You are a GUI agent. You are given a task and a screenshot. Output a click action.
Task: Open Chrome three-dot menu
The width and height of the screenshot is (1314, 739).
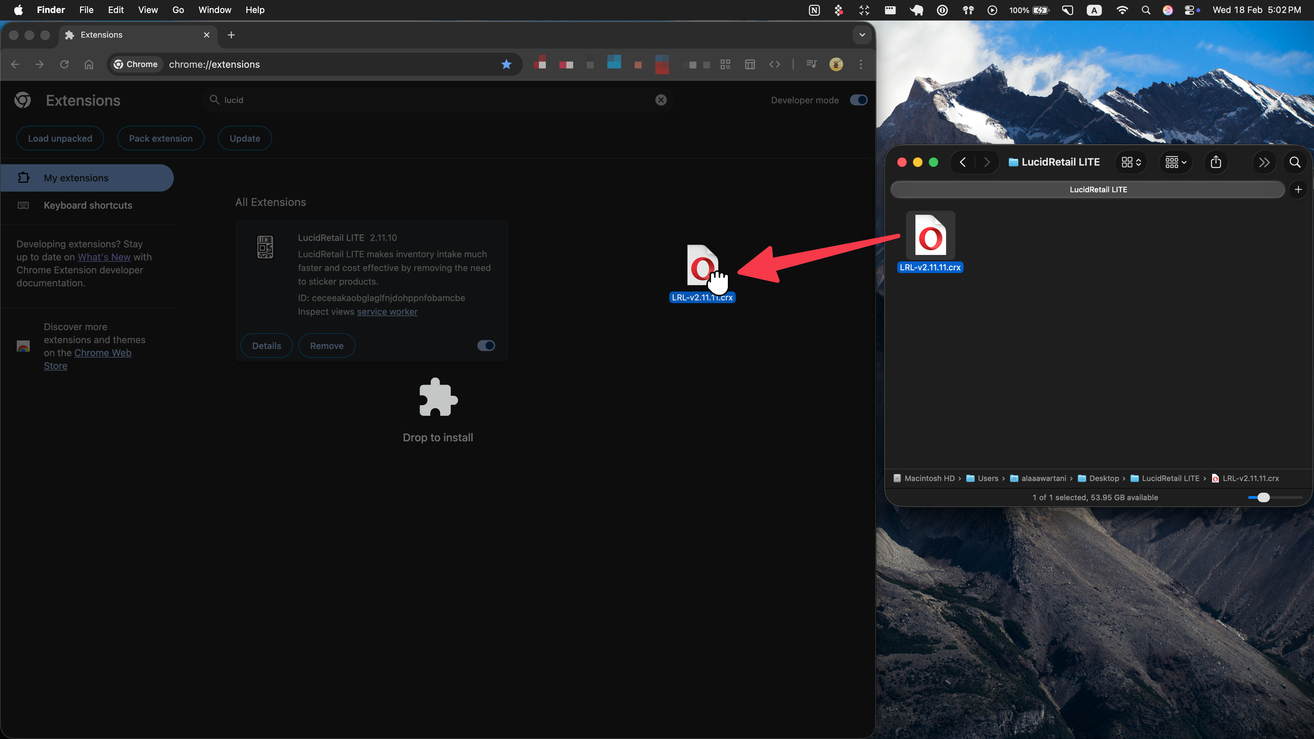[x=861, y=64]
